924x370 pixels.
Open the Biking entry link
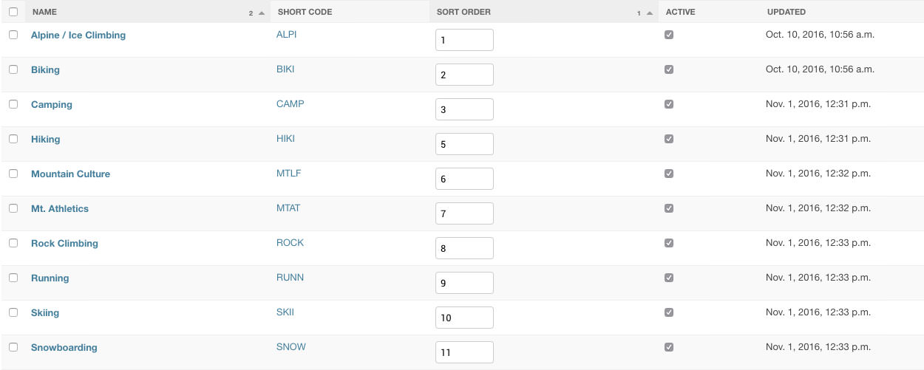point(45,70)
